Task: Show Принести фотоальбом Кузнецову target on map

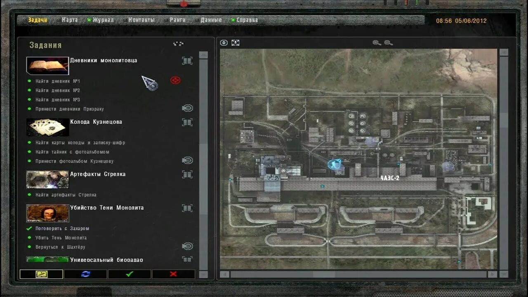Action: [x=187, y=160]
